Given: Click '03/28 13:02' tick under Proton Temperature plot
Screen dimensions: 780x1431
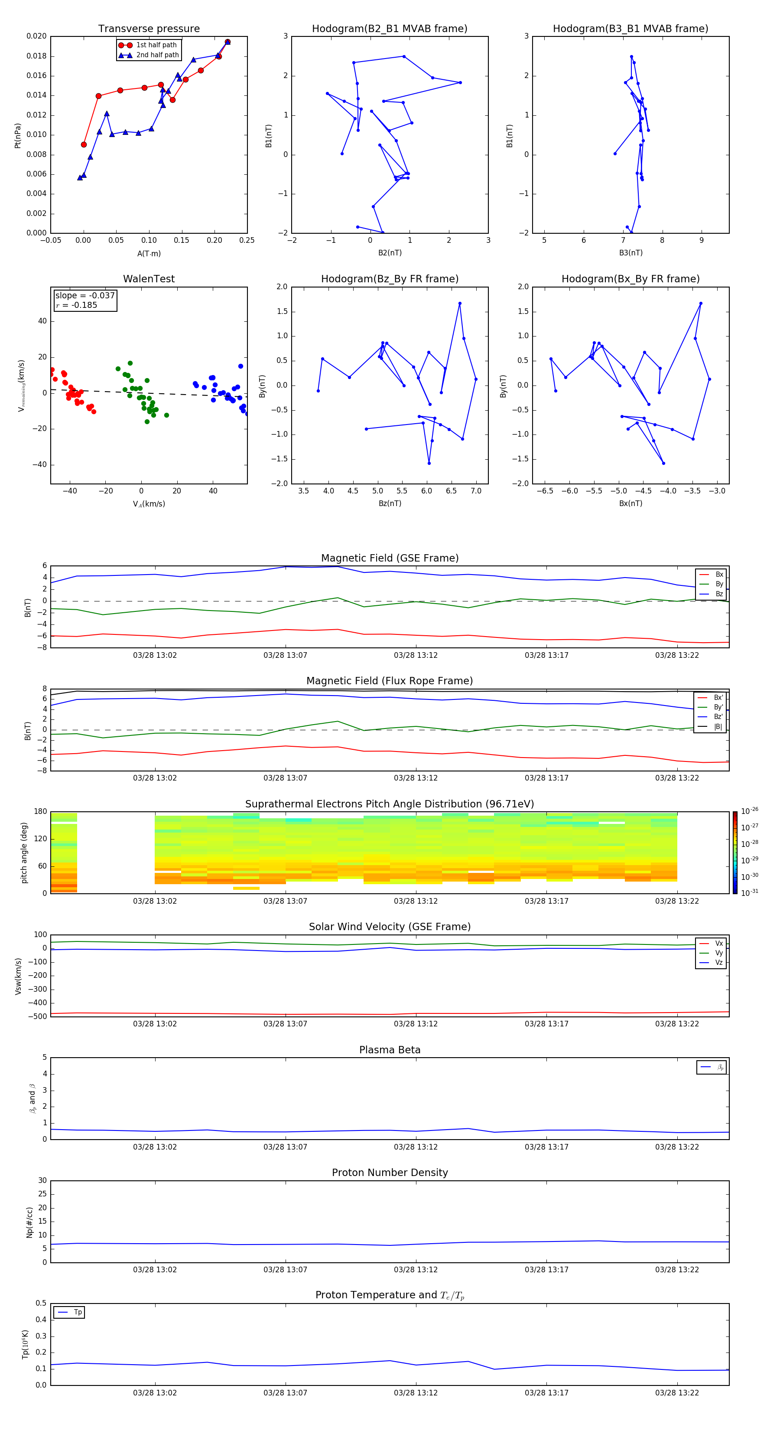Looking at the screenshot, I should [x=155, y=1393].
